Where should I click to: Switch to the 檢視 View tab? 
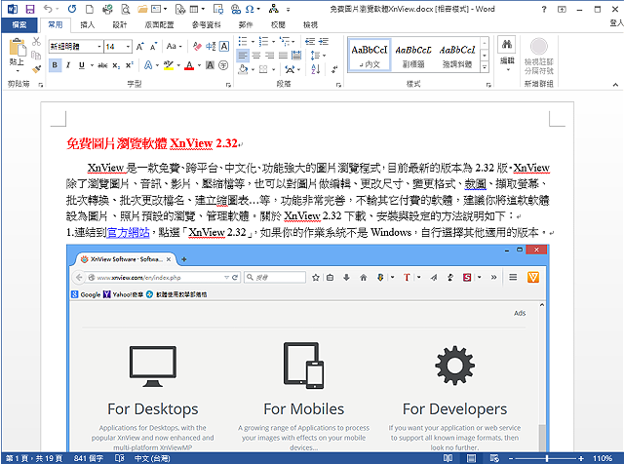(x=310, y=24)
